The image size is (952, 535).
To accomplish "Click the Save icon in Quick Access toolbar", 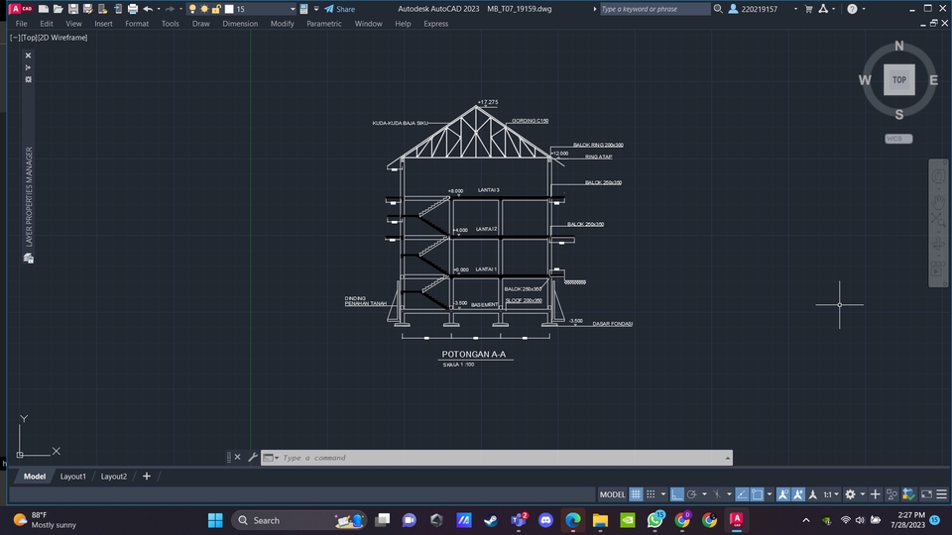I will pos(72,9).
